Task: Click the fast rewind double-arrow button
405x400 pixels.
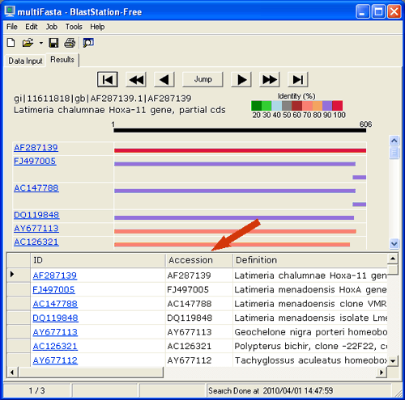Action: coord(136,79)
